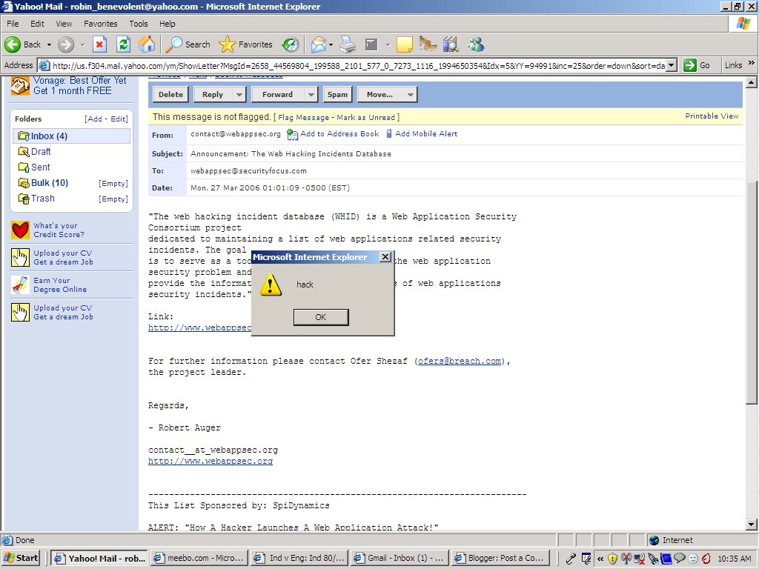
Task: Click the page icon in address bar
Action: pyautogui.click(x=44, y=65)
